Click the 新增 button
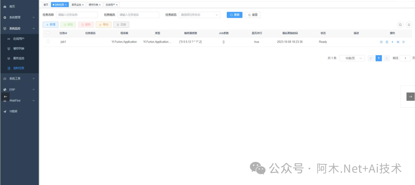 click(51, 25)
